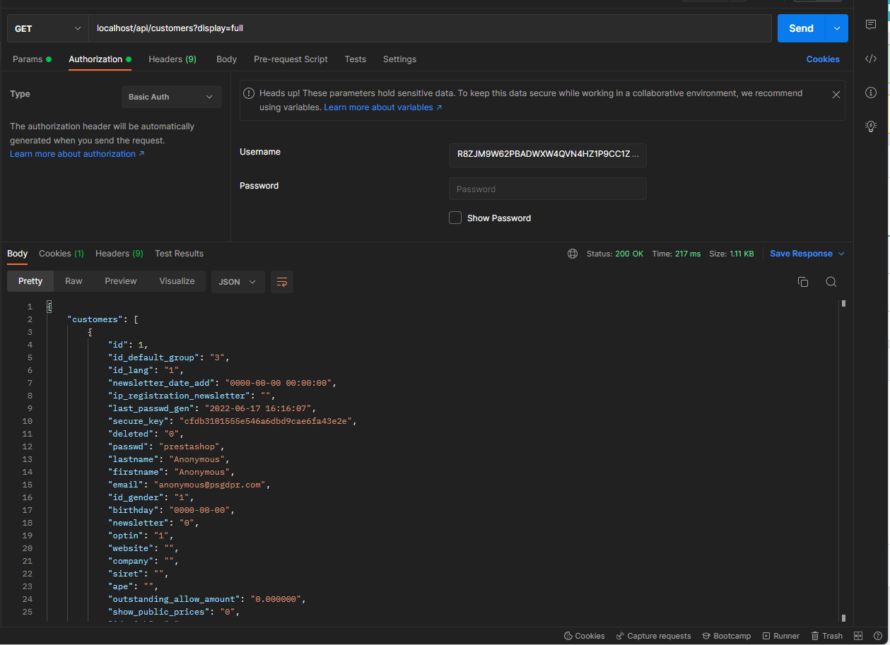Click inside the Password input field
This screenshot has height=645, width=890.
pyautogui.click(x=547, y=189)
